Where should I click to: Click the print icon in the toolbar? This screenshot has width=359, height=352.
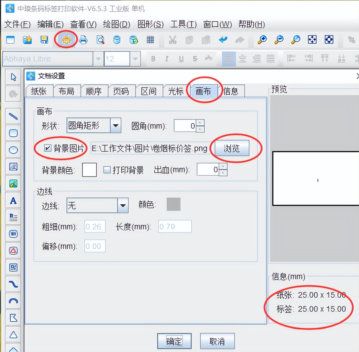83,40
